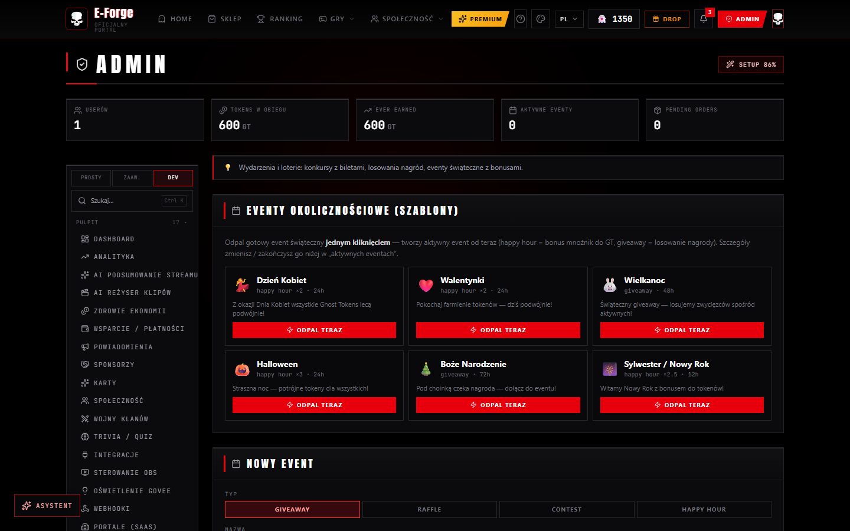Collapse the Pulpit sidebar section

(132, 222)
